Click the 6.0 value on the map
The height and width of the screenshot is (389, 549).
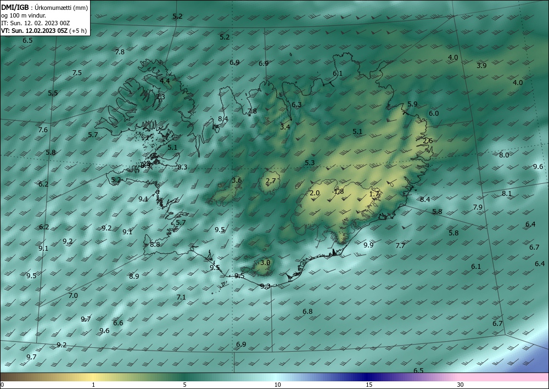coord(434,114)
